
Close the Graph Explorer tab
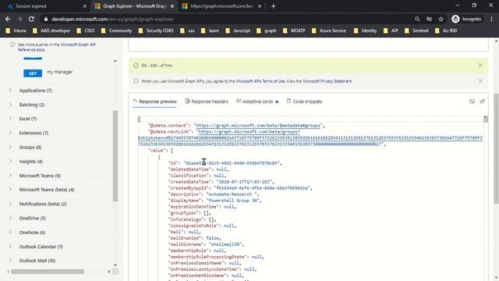click(x=172, y=6)
